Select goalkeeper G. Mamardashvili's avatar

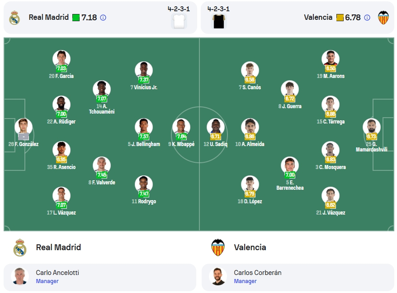point(371,127)
